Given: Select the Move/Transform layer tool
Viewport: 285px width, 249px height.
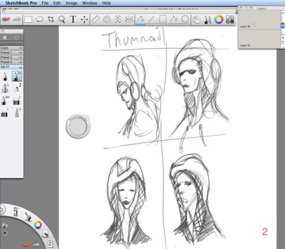Looking at the screenshot, I should pyautogui.click(x=84, y=19).
